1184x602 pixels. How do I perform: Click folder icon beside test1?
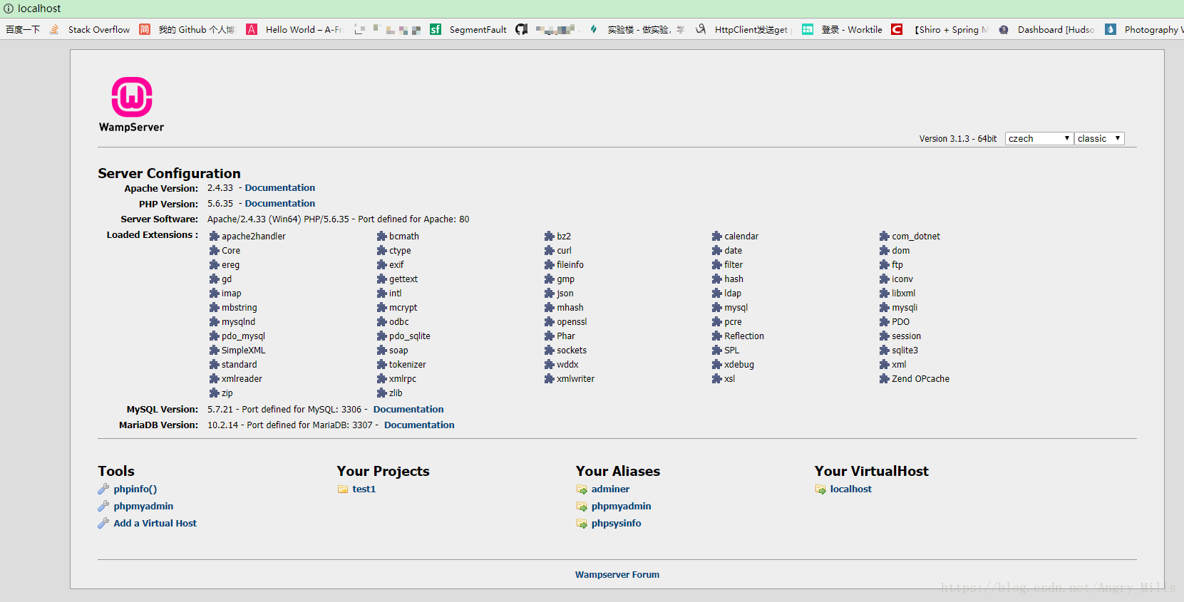pyautogui.click(x=343, y=489)
